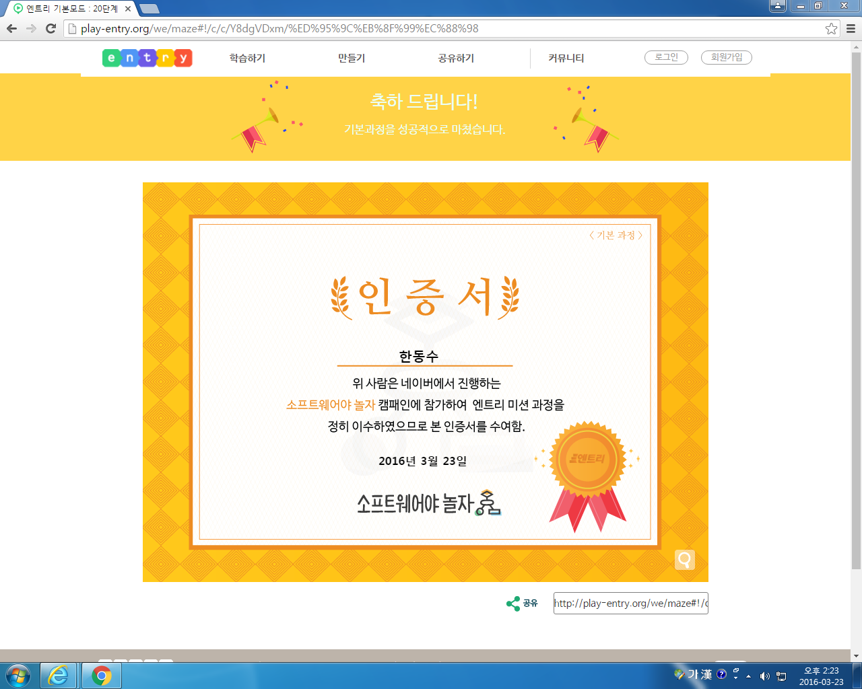Bookmark this page with the star
The height and width of the screenshot is (689, 862).
tap(832, 28)
